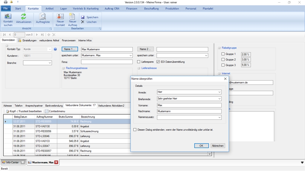
Task: Switch to the Lager ribbon tab
Action: coord(63,9)
